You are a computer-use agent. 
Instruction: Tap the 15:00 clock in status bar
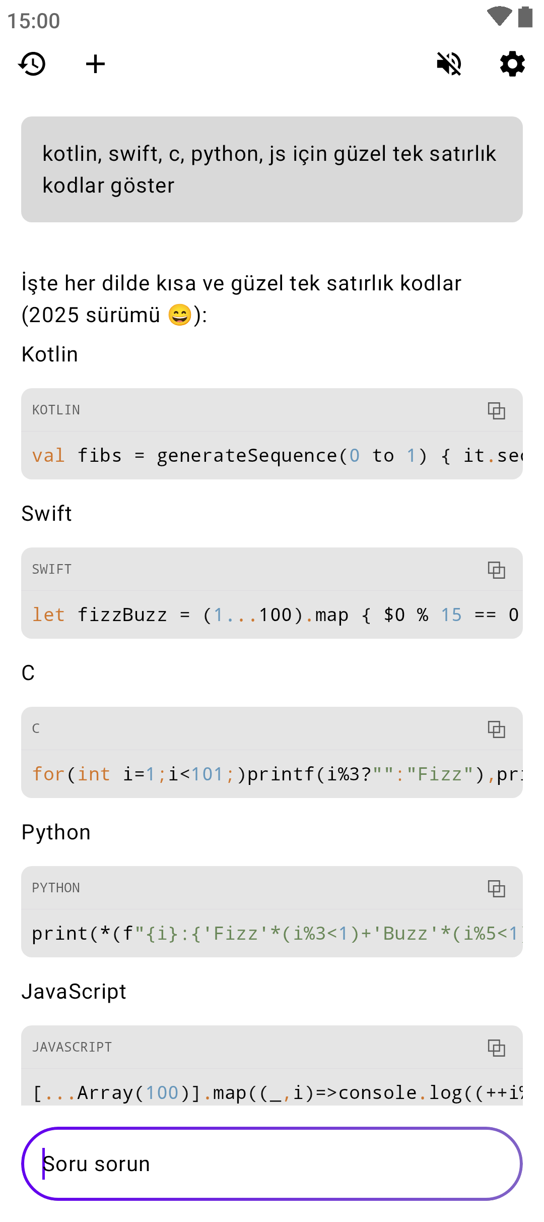[34, 21]
